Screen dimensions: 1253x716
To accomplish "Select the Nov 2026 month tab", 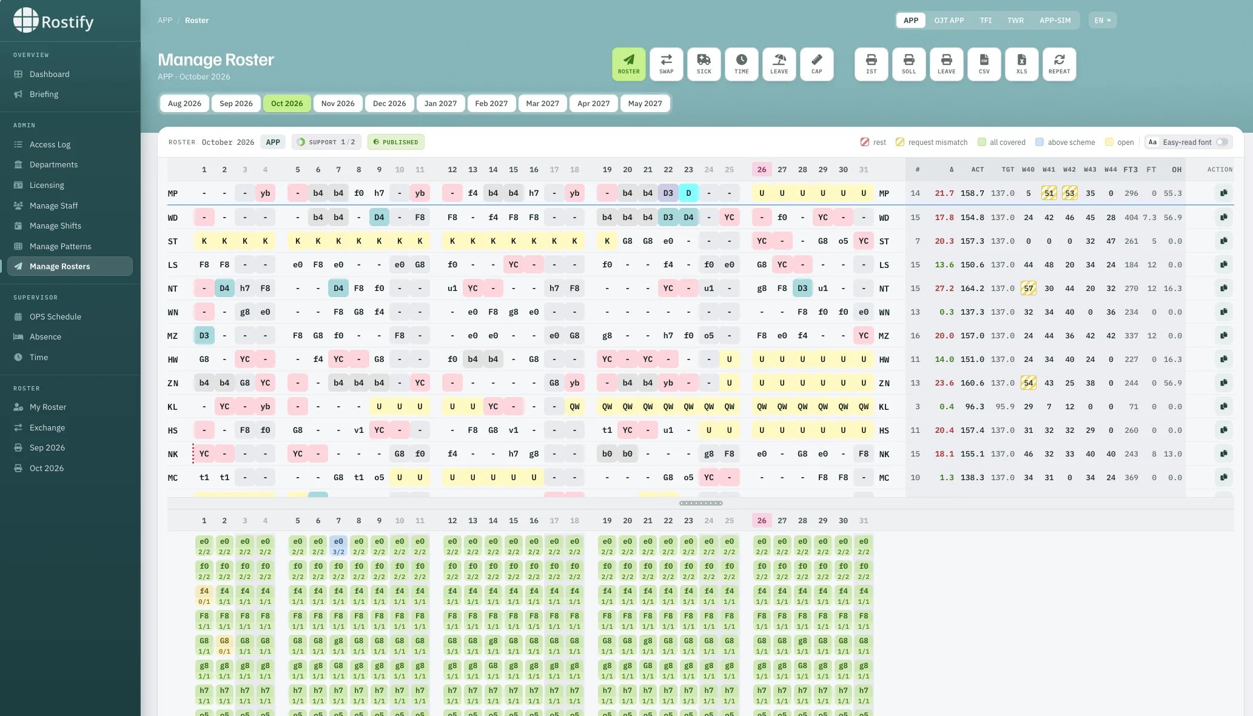I will 338,103.
